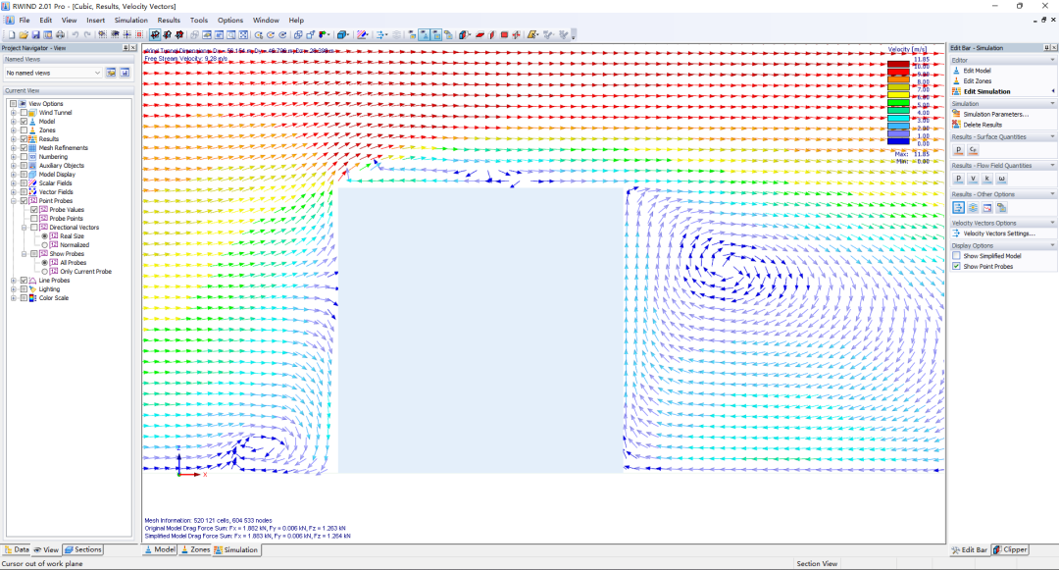
Task: Show Cp surface coefficient result
Action: (973, 150)
